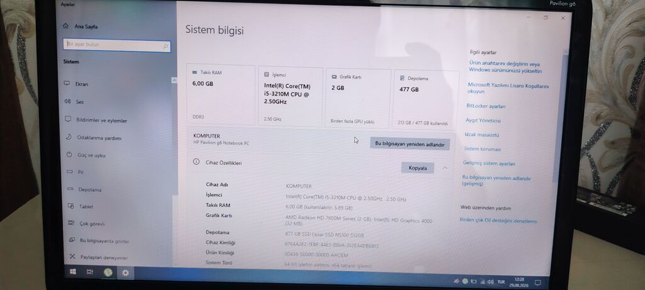This screenshot has height=290, width=645.
Task: Select Tablet settings
Action: tap(86, 206)
